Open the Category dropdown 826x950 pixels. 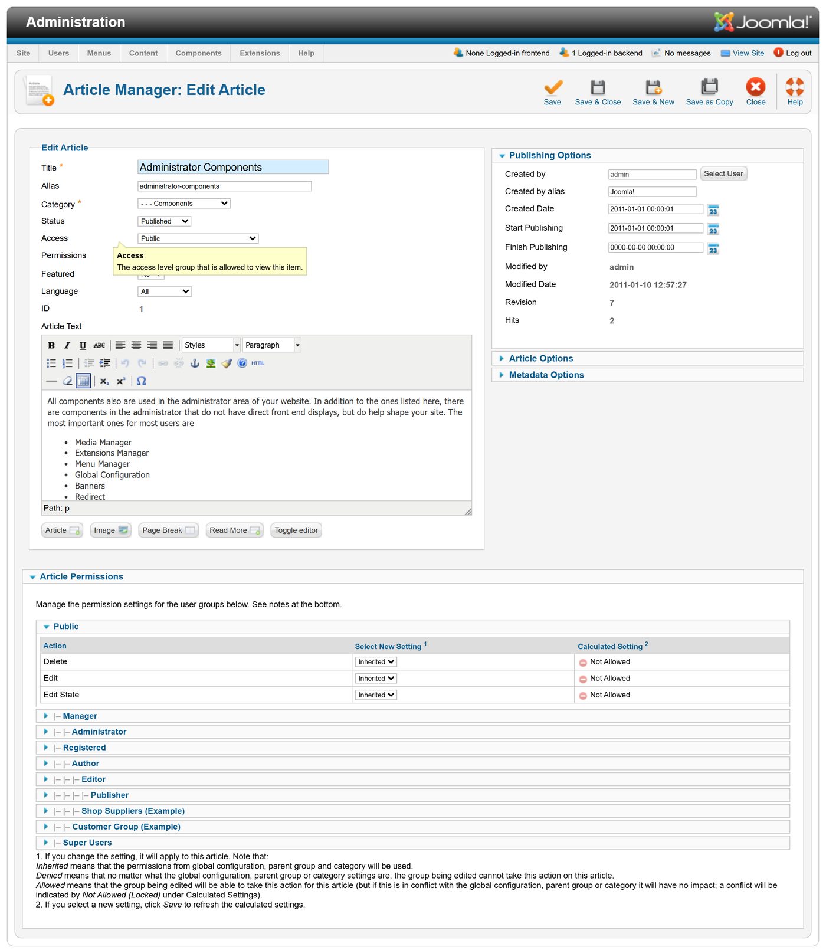pos(183,204)
